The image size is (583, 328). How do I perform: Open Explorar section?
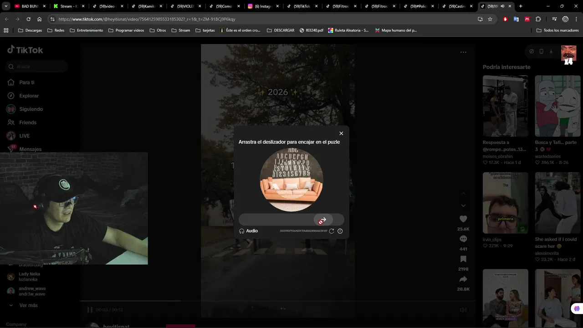pyautogui.click(x=24, y=96)
